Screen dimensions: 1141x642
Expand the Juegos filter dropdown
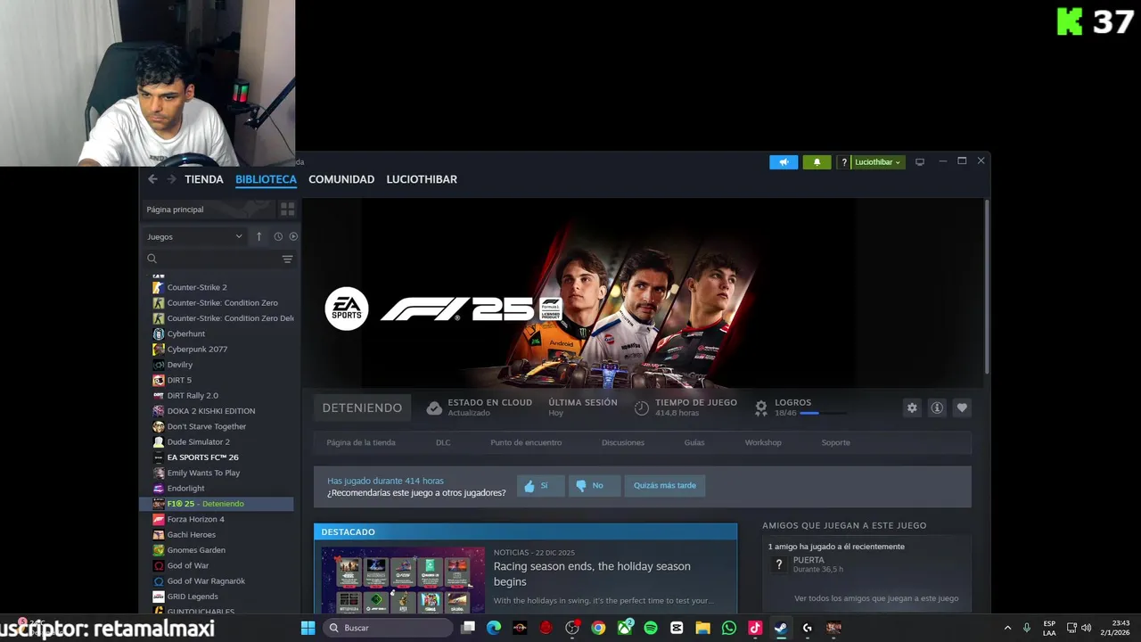click(194, 237)
